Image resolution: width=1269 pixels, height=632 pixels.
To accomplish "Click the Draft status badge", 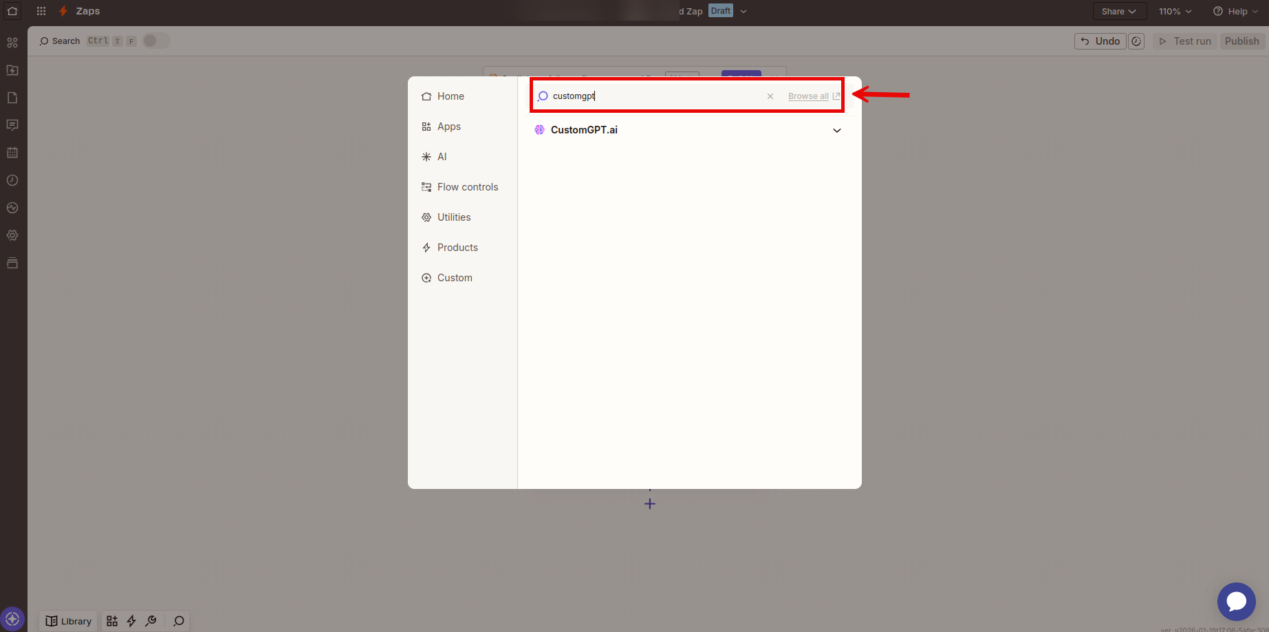I will pos(721,11).
